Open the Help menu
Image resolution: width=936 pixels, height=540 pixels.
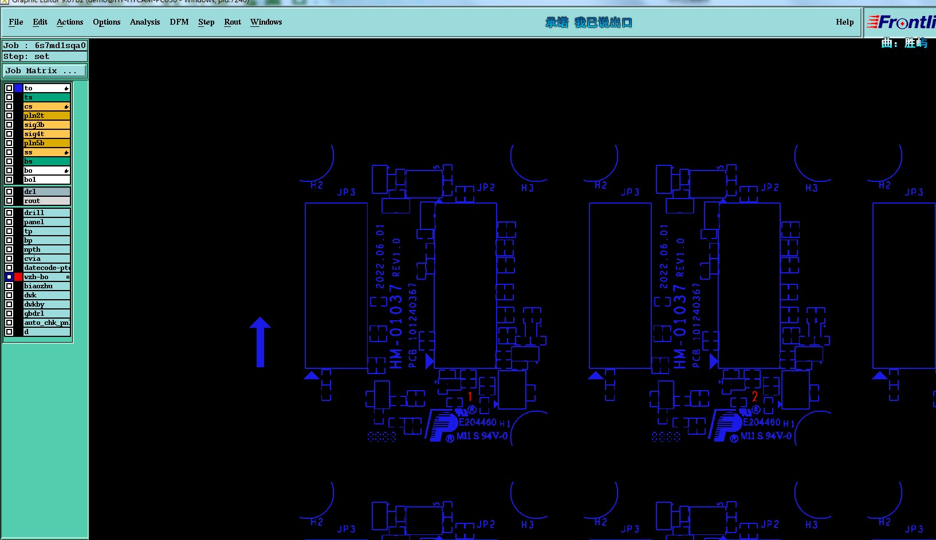click(845, 22)
